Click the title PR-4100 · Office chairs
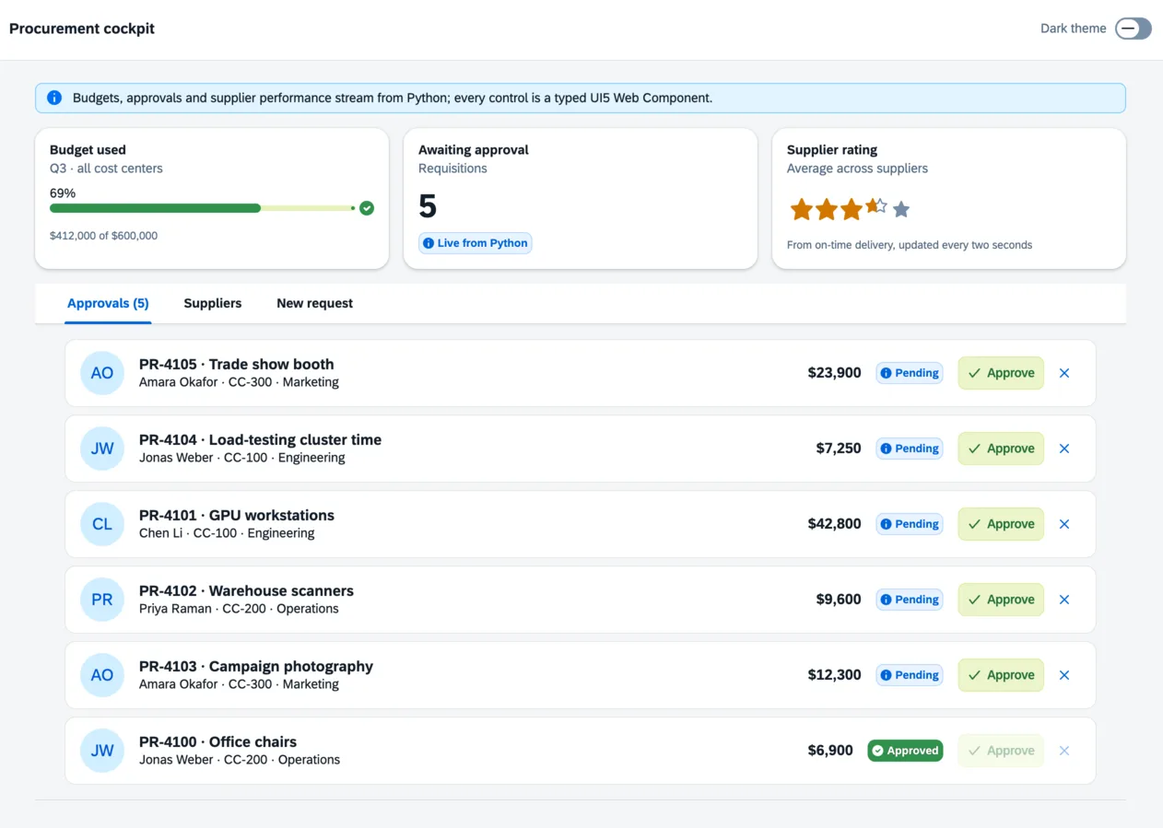The width and height of the screenshot is (1163, 828). click(x=217, y=741)
